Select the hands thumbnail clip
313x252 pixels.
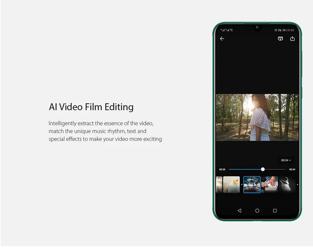tap(269, 184)
